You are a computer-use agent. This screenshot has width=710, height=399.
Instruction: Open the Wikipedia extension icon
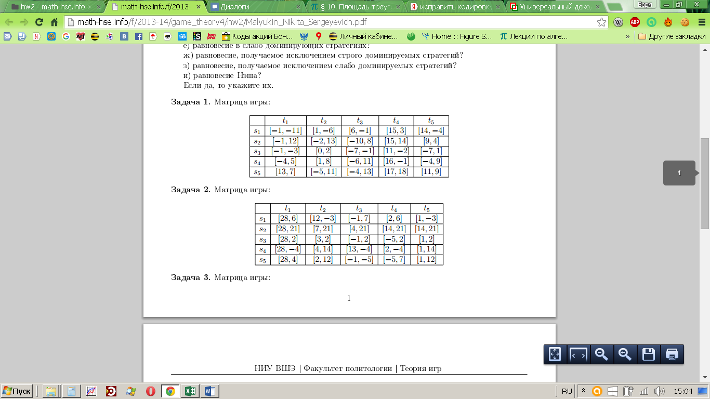pyautogui.click(x=619, y=22)
